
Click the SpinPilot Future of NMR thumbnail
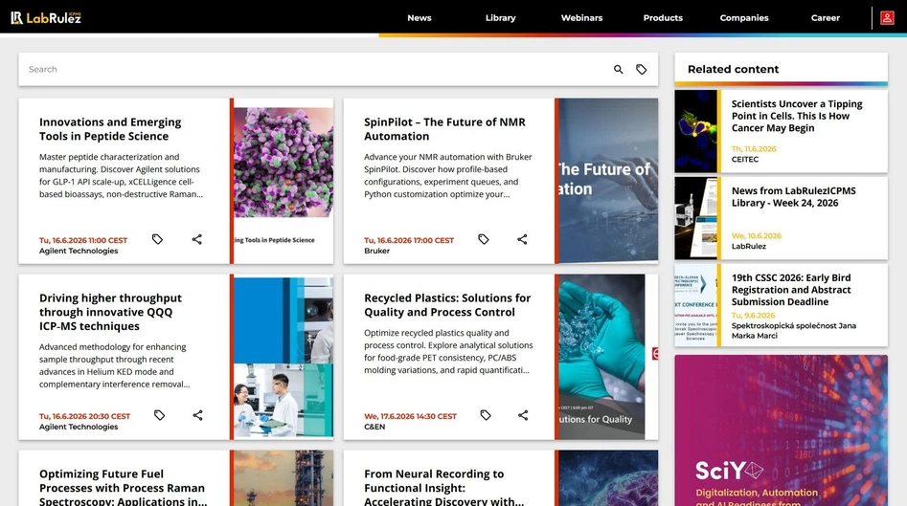(x=608, y=181)
